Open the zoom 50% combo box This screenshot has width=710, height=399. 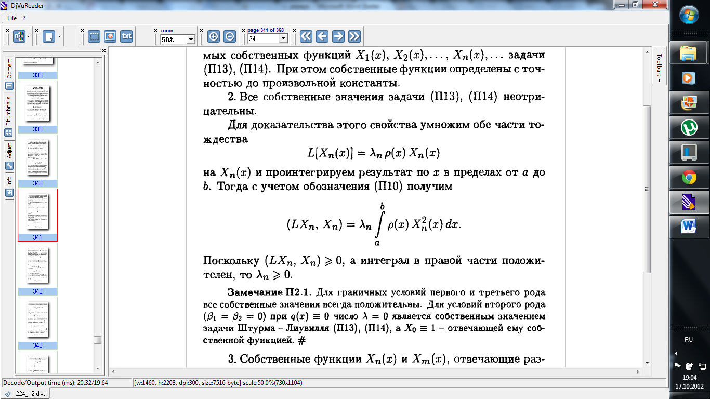pyautogui.click(x=177, y=39)
